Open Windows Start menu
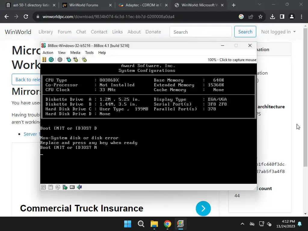Screen dimensions: 308x231 click(128, 224)
